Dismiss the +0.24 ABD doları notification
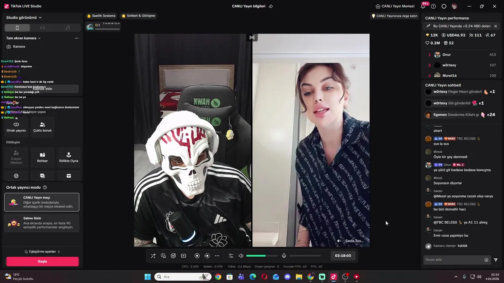 click(495, 26)
